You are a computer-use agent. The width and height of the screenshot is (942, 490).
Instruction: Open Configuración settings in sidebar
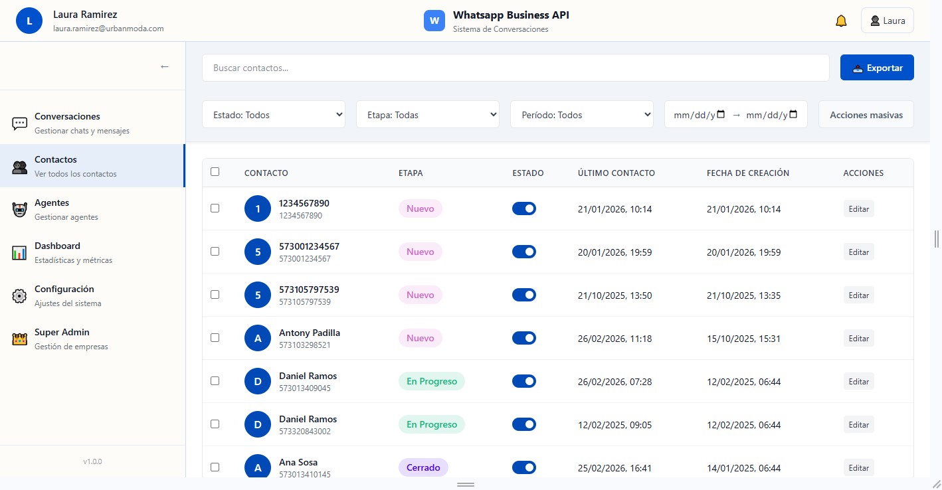tap(92, 295)
